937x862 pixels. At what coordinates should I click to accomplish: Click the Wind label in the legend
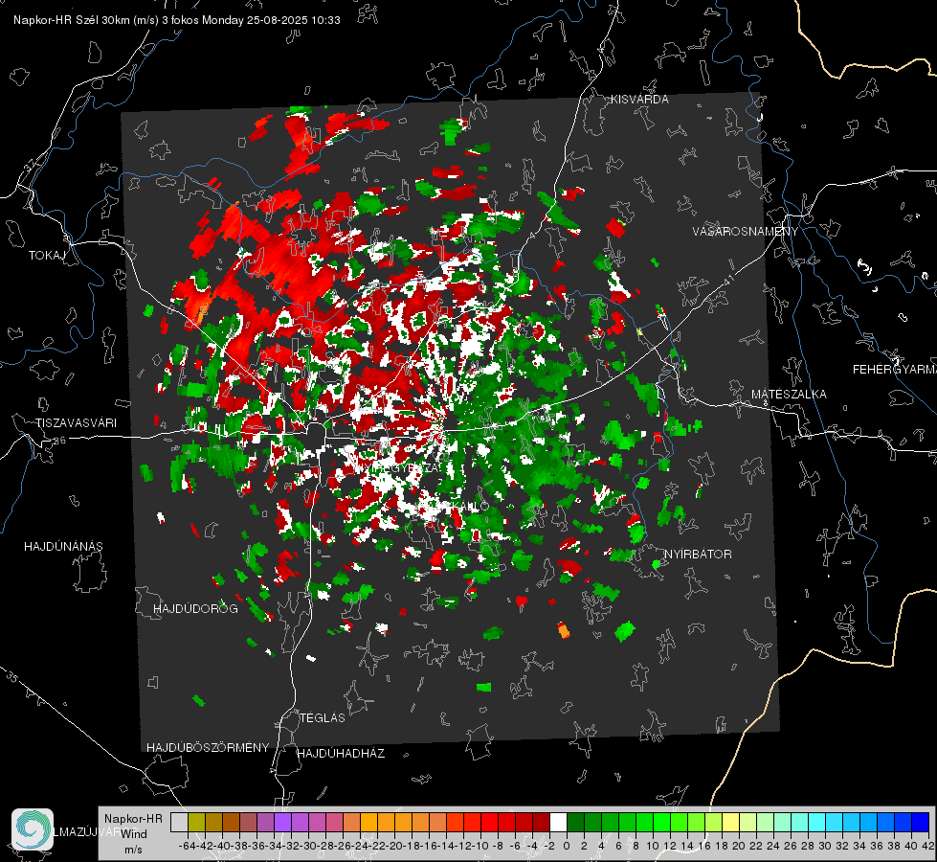134,833
